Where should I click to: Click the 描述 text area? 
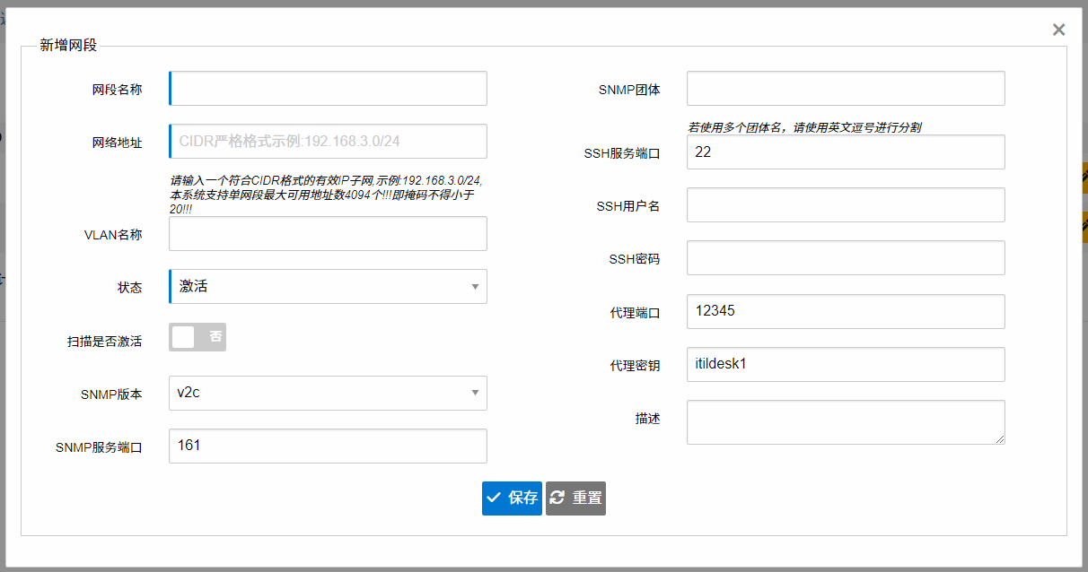[x=846, y=421]
